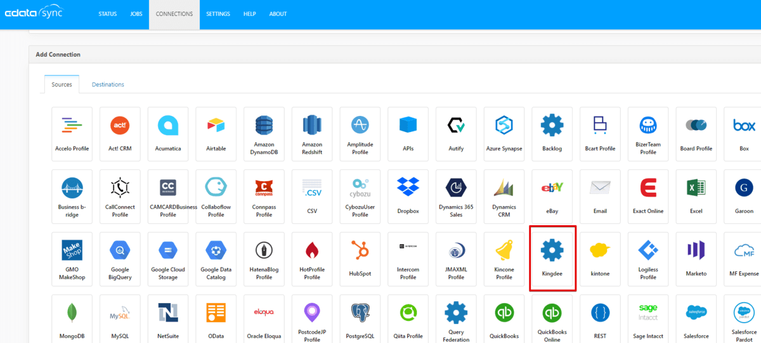Open Dynamics 365 Sales connector
Image resolution: width=761 pixels, height=343 pixels.
[x=456, y=197]
